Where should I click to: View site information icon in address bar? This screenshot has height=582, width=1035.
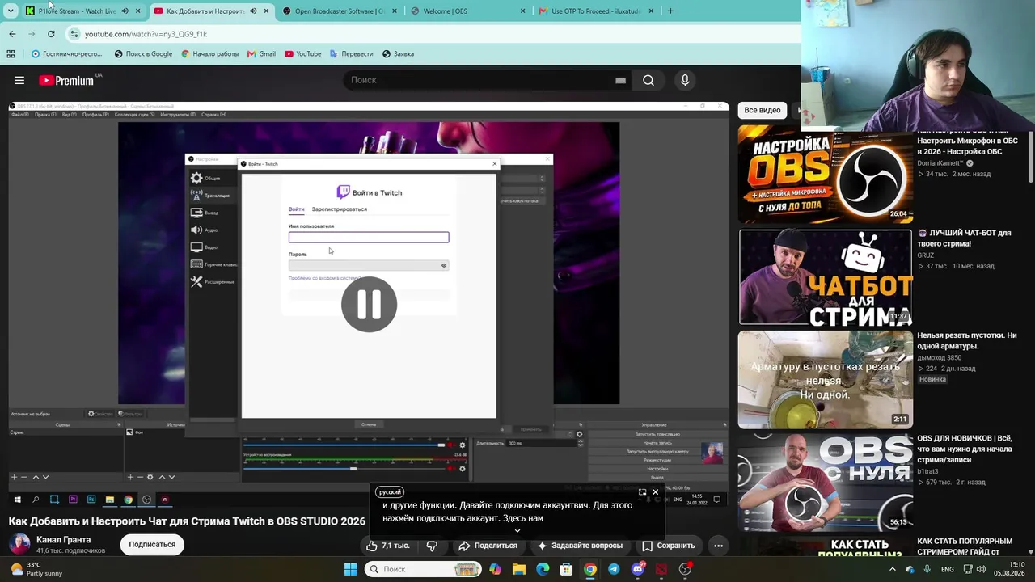pyautogui.click(x=74, y=34)
